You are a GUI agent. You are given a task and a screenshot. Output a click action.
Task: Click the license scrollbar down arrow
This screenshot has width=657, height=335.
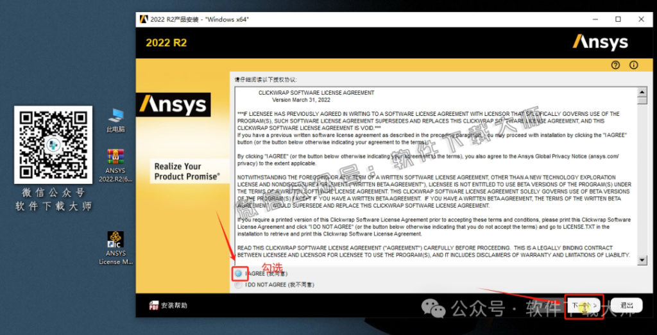(x=642, y=261)
